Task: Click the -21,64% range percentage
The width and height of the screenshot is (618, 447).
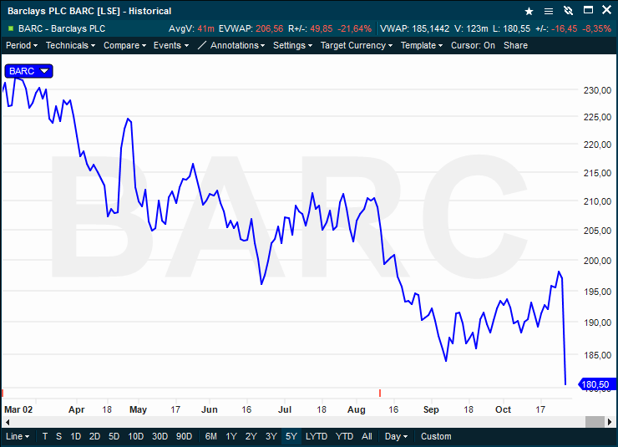Action: (354, 28)
